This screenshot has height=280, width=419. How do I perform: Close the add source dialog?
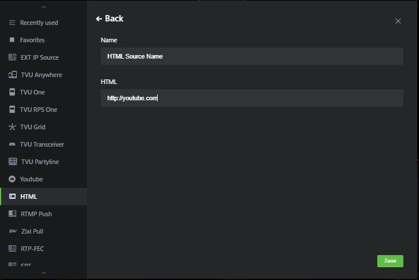coord(398,21)
